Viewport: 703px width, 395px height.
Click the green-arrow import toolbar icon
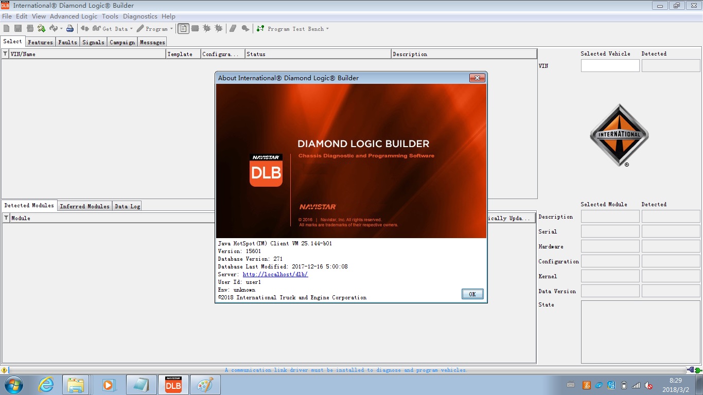coord(41,29)
